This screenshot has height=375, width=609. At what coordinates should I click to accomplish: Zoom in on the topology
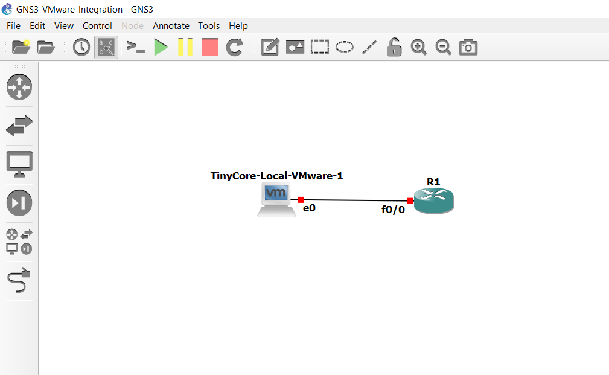(419, 48)
